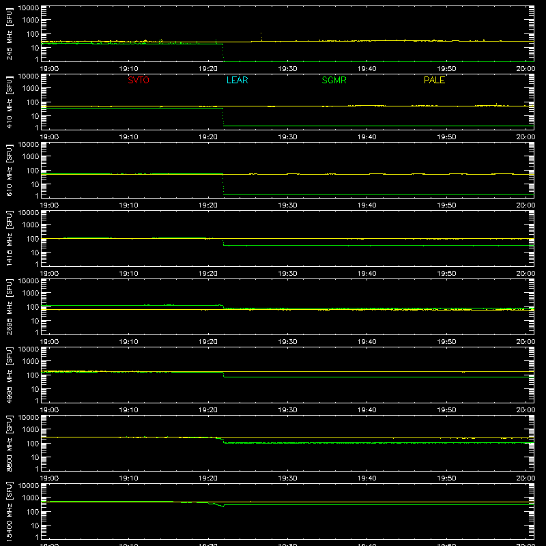The image size is (546, 546).
Task: Click the '10000' y-axis value of the 15400 MHz plot
Action: pyautogui.click(x=29, y=486)
